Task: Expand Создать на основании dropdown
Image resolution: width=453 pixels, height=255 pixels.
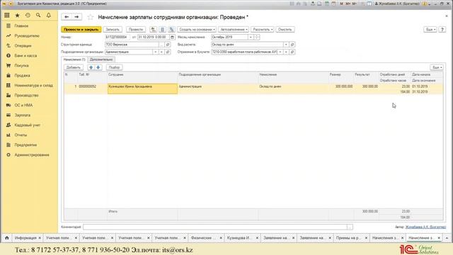Action: [197, 30]
